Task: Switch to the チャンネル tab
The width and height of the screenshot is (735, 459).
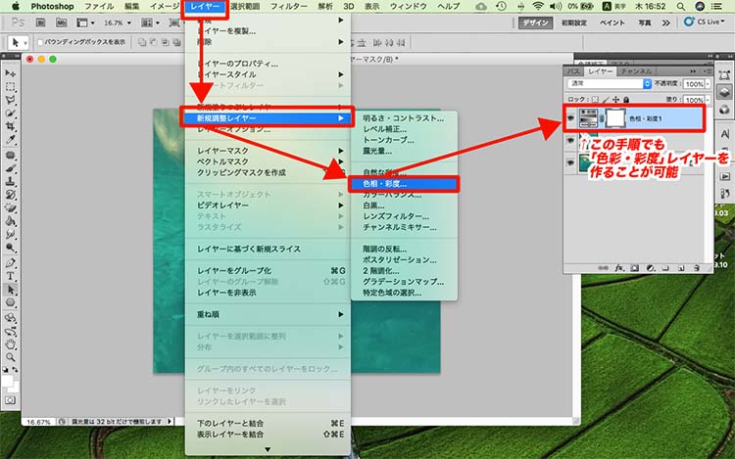Action: pyautogui.click(x=637, y=71)
